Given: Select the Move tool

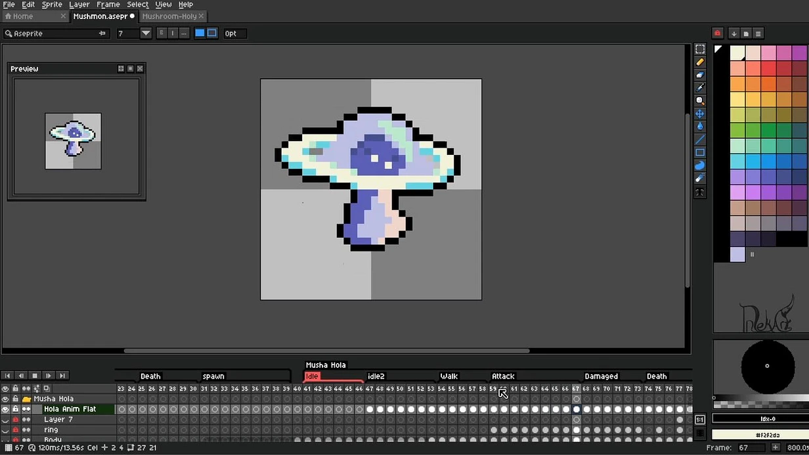Looking at the screenshot, I should 700,114.
